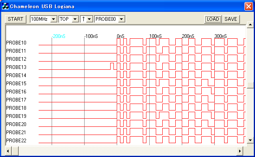
Task: Click the START capture button
Action: tap(15, 19)
